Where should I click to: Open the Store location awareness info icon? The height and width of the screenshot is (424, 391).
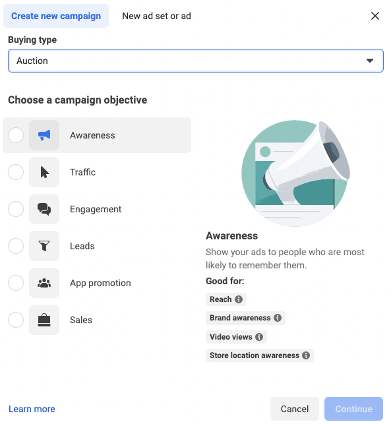click(x=306, y=355)
